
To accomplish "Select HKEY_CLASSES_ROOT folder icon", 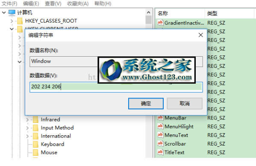I will pos(20,21).
